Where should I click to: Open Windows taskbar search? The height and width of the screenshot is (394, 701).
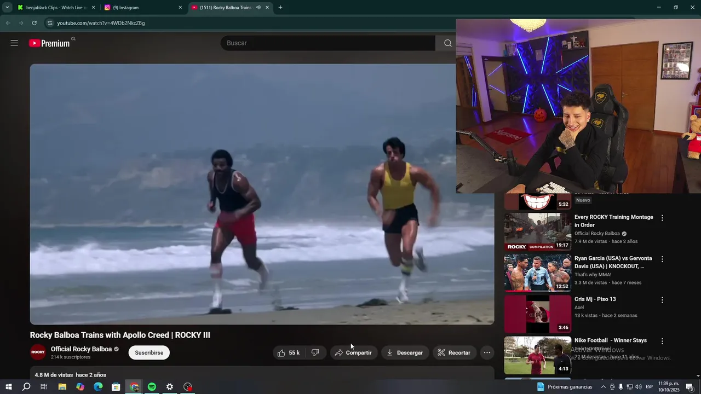coord(26,387)
